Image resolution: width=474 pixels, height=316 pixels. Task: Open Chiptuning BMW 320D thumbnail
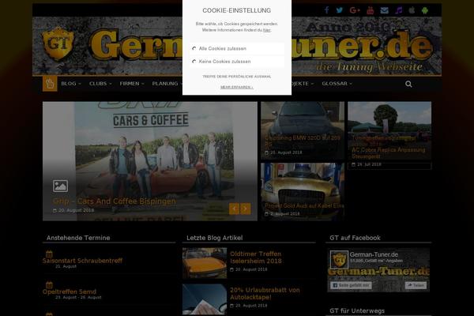[x=303, y=130]
